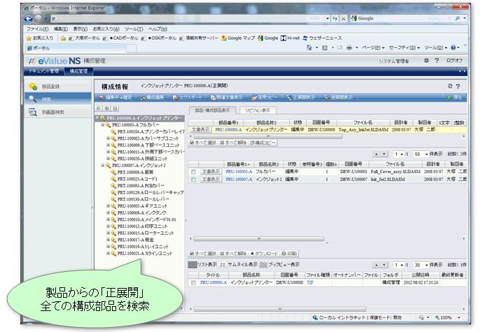Open the Google マップ favorites link
This screenshot has width=490, height=332.
pyautogui.click(x=238, y=38)
